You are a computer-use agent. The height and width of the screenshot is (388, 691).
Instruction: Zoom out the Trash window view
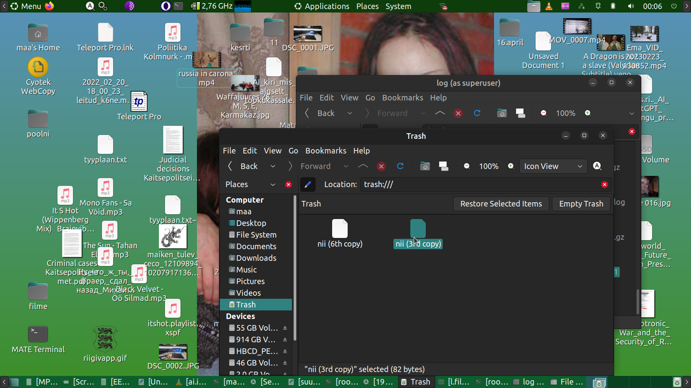467,166
